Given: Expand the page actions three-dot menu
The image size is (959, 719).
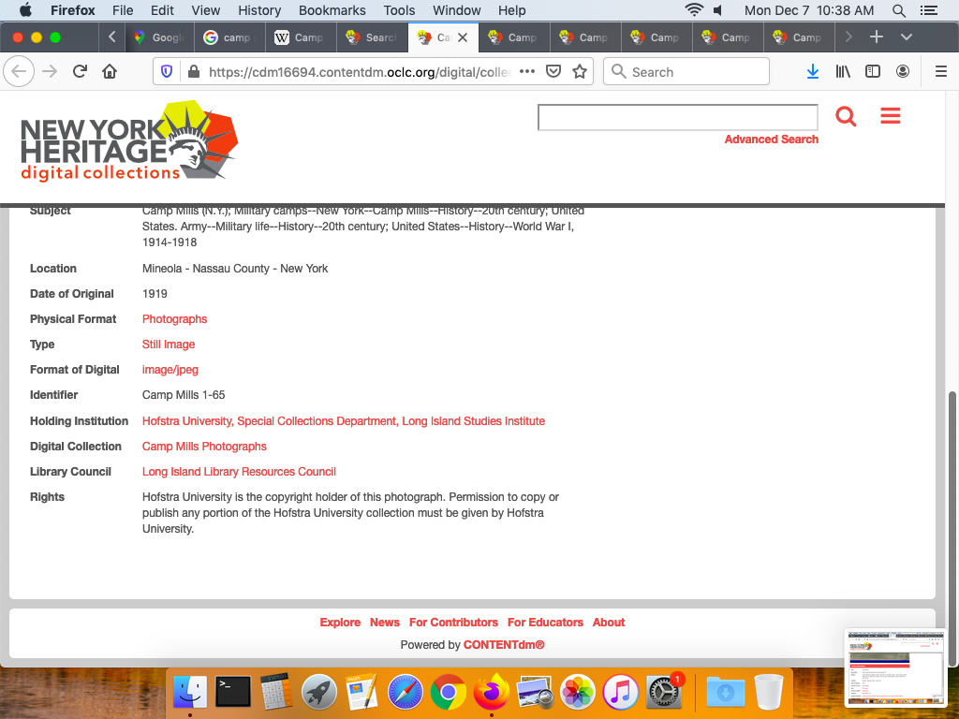Looking at the screenshot, I should point(527,72).
